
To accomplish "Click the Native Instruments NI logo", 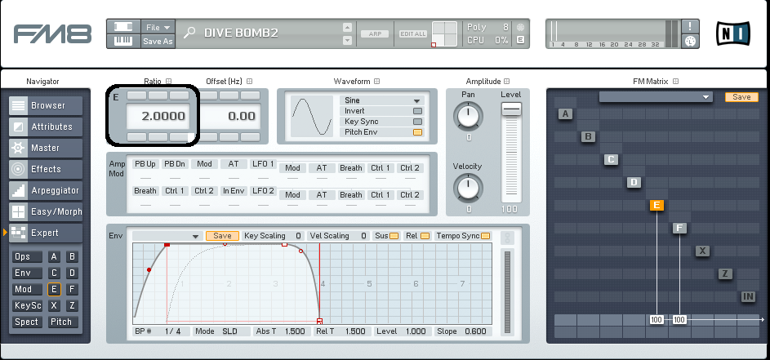I will (x=733, y=33).
